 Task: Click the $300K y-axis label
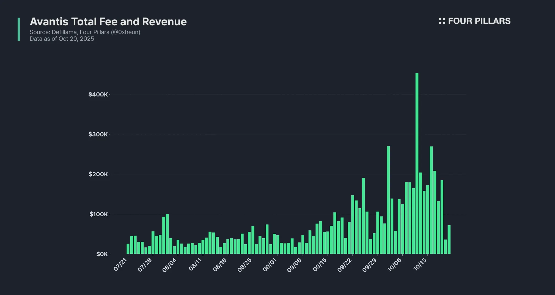click(98, 134)
